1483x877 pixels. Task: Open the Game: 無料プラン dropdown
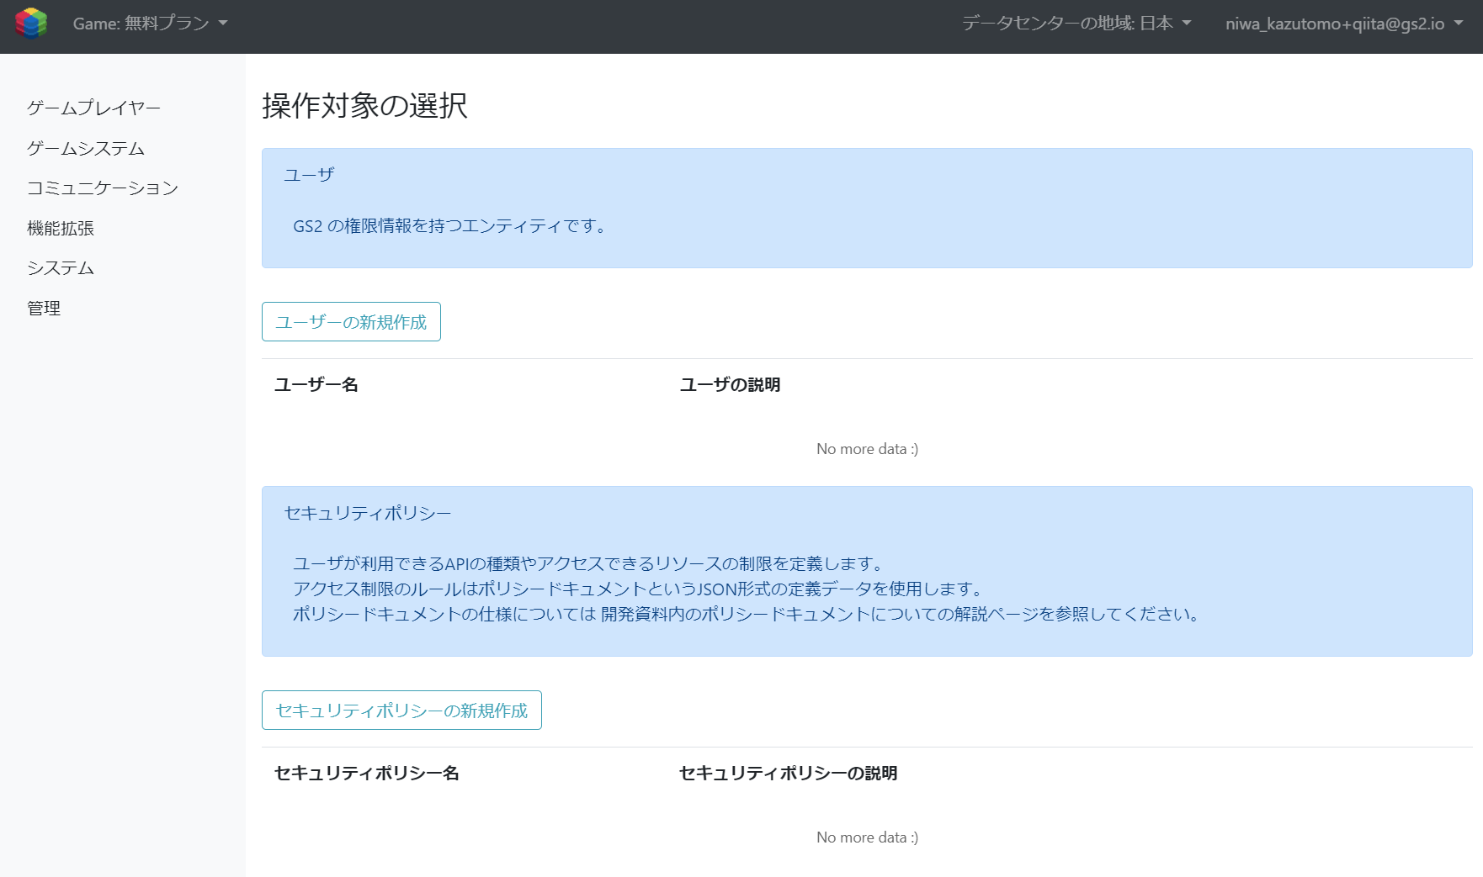pos(151,24)
